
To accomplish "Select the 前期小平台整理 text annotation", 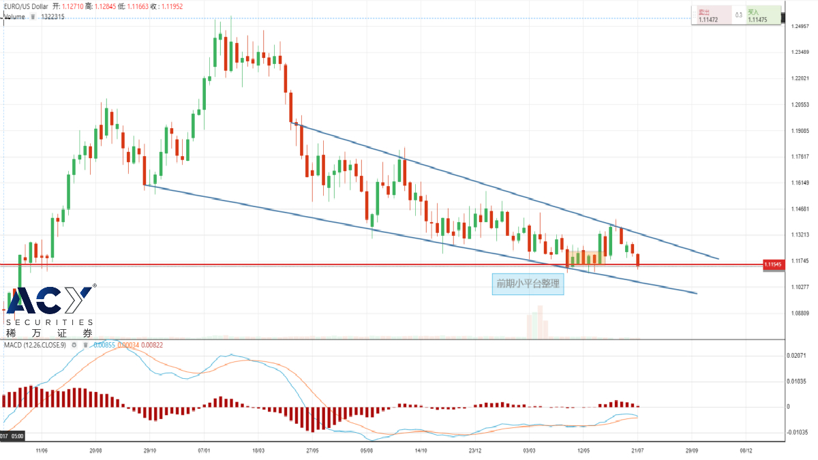I will [528, 283].
